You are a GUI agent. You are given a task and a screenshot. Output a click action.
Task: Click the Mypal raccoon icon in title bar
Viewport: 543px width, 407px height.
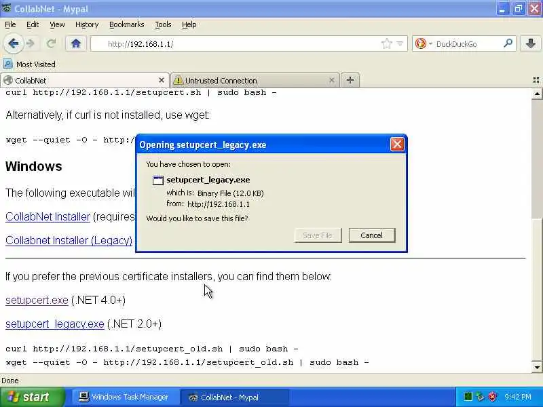[x=6, y=8]
